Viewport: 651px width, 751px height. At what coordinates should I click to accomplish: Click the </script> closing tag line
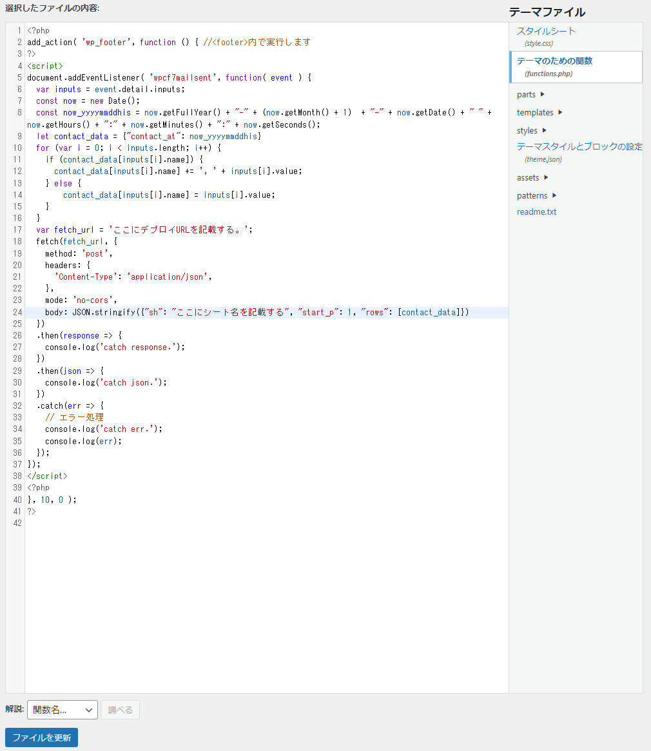pyautogui.click(x=47, y=476)
